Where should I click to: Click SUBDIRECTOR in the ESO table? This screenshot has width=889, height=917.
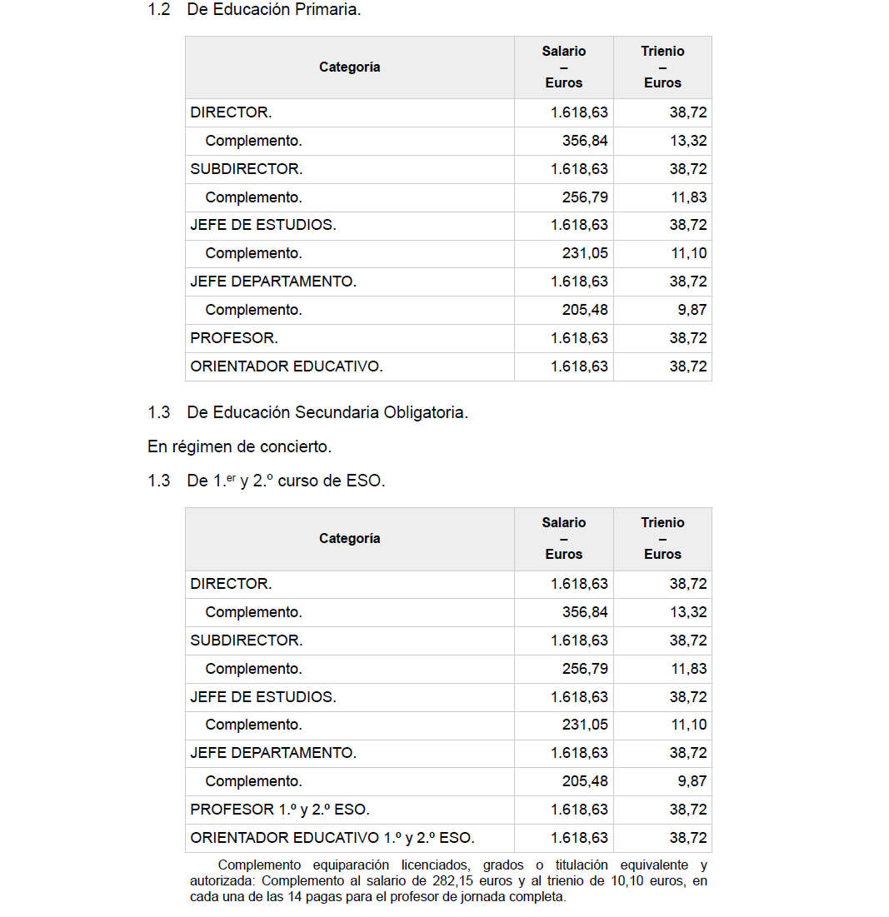(247, 640)
